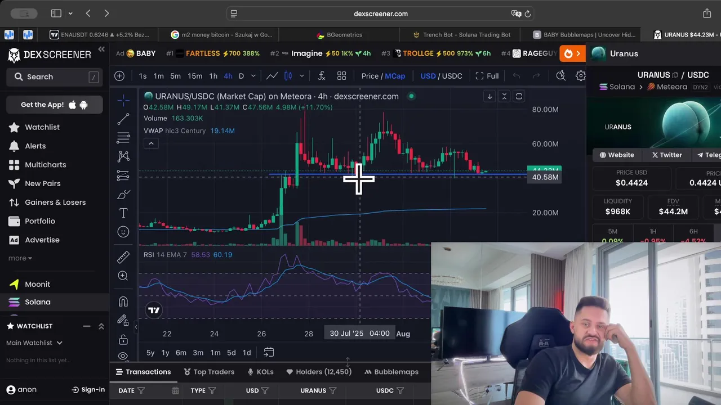Switch chart to line style

pos(272,76)
